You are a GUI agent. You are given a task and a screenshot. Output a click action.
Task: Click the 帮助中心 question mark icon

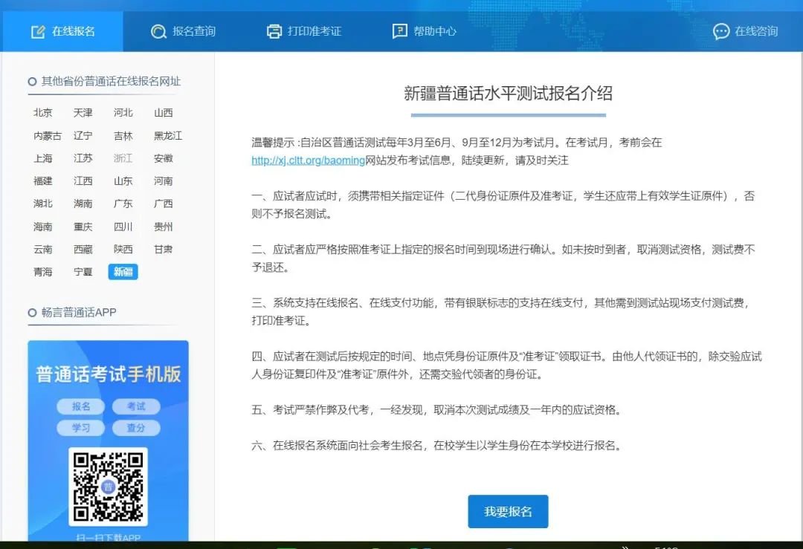pos(400,31)
